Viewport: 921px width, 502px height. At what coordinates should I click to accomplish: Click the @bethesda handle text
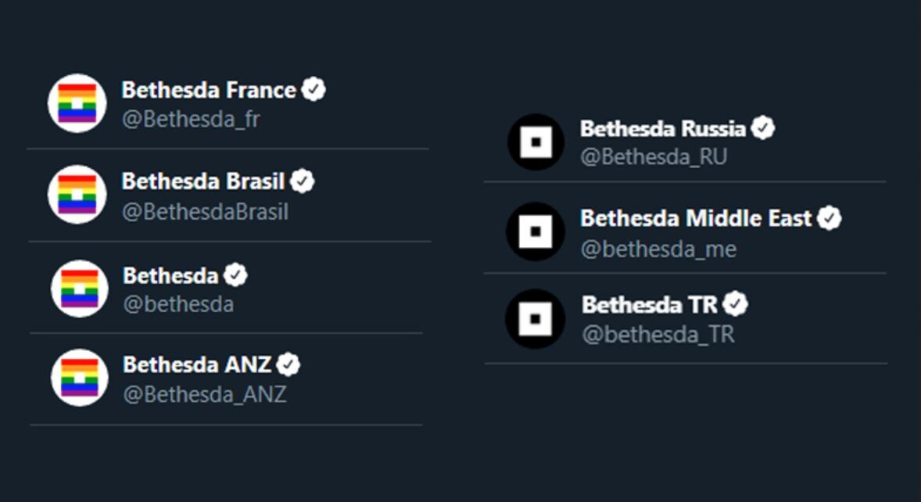(x=178, y=303)
